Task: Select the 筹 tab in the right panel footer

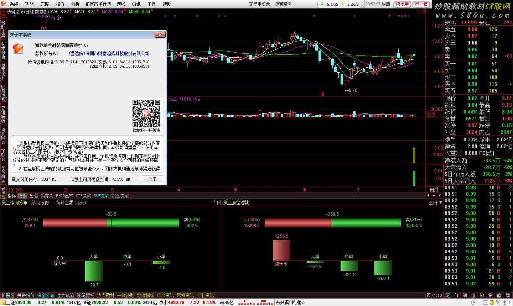Action: (508, 295)
